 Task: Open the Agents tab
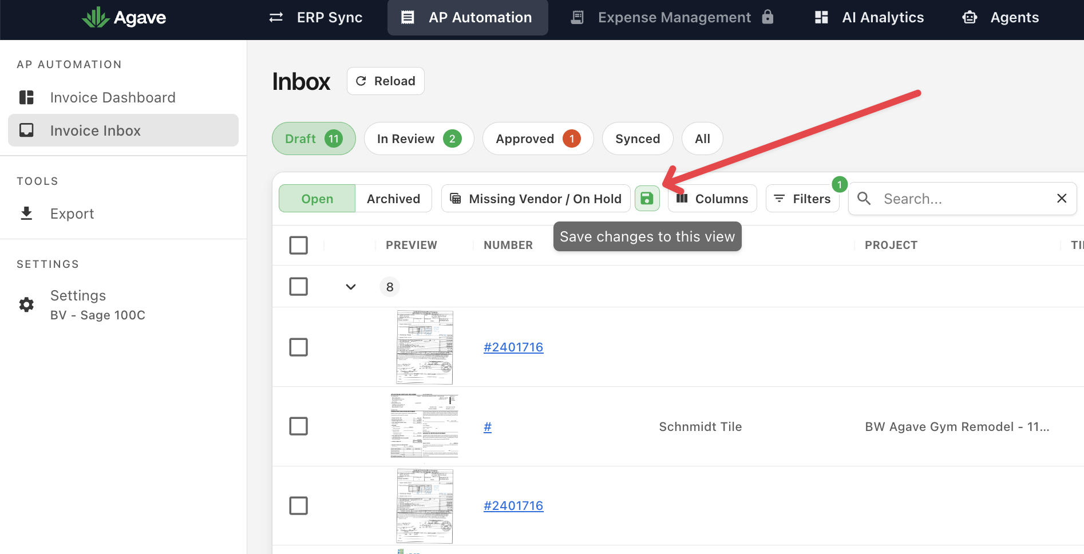(x=1000, y=18)
